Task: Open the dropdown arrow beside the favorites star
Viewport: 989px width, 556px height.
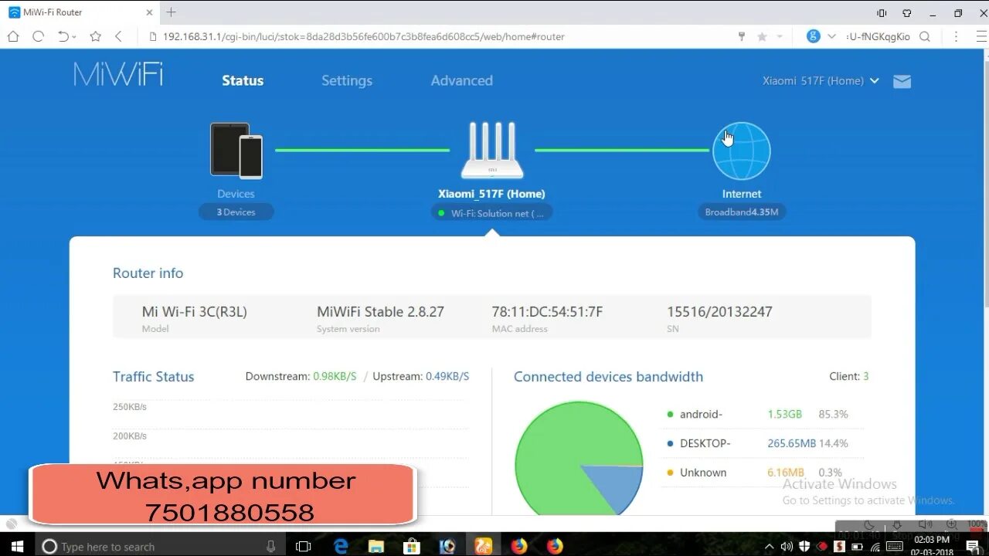Action: [x=780, y=36]
